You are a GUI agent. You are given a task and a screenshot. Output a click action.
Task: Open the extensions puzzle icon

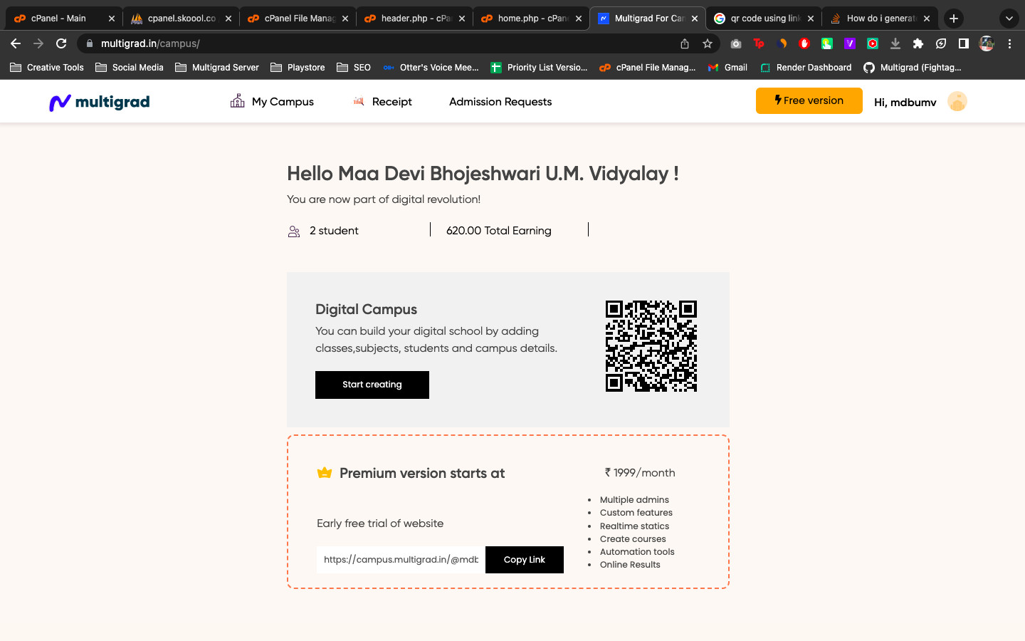[918, 43]
